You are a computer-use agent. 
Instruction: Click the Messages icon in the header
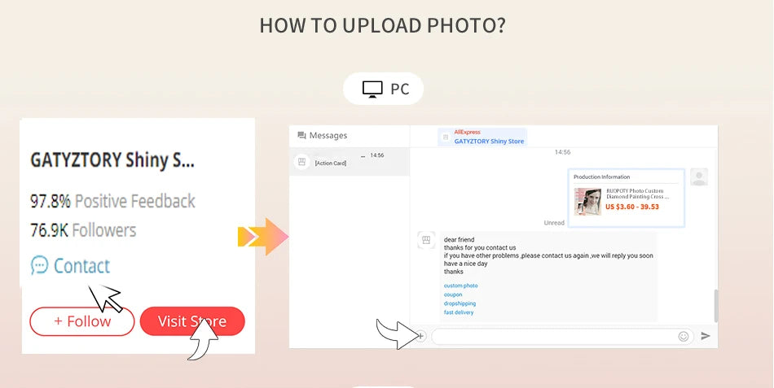[301, 136]
